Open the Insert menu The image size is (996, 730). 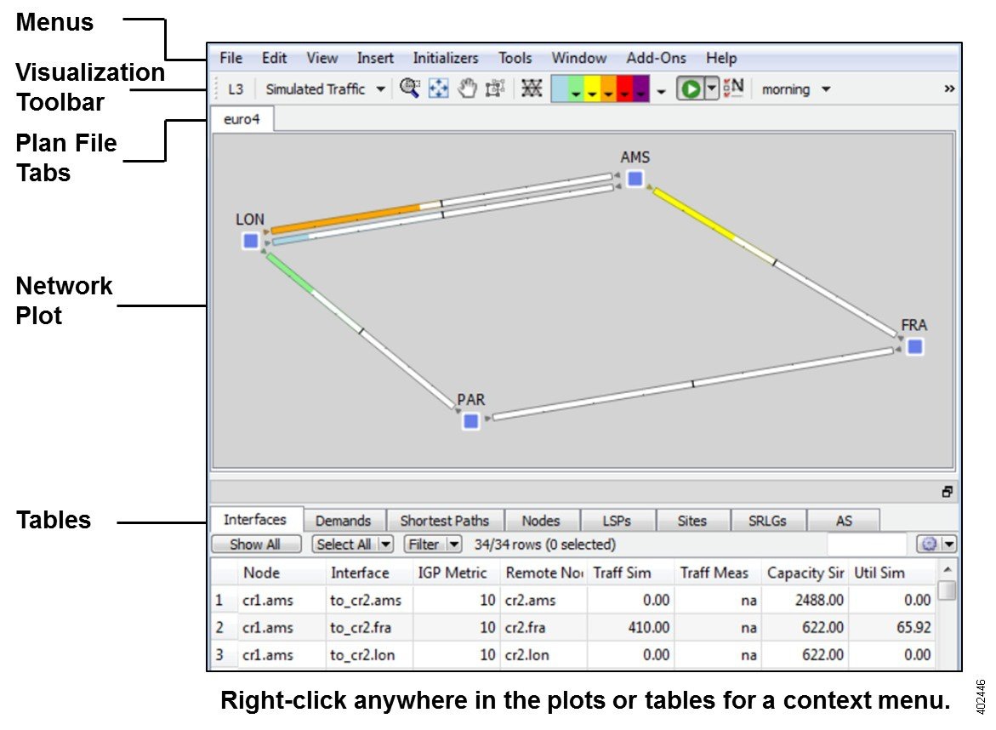pyautogui.click(x=375, y=58)
